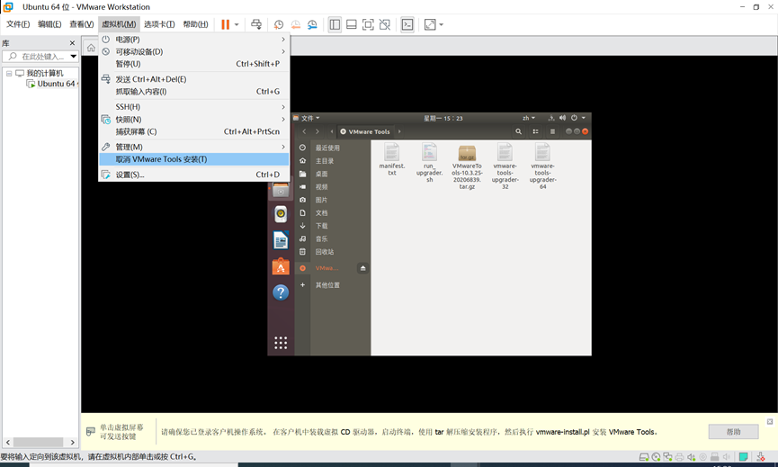
Task: Close the yellow VMware Tools info bar
Action: pyautogui.click(x=770, y=421)
